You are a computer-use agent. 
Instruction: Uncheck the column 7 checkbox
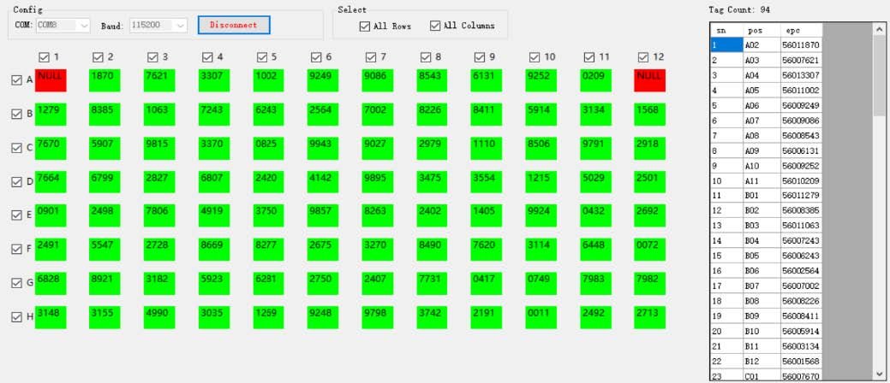[371, 56]
